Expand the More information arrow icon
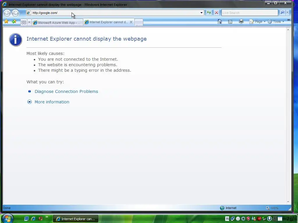 [29, 102]
